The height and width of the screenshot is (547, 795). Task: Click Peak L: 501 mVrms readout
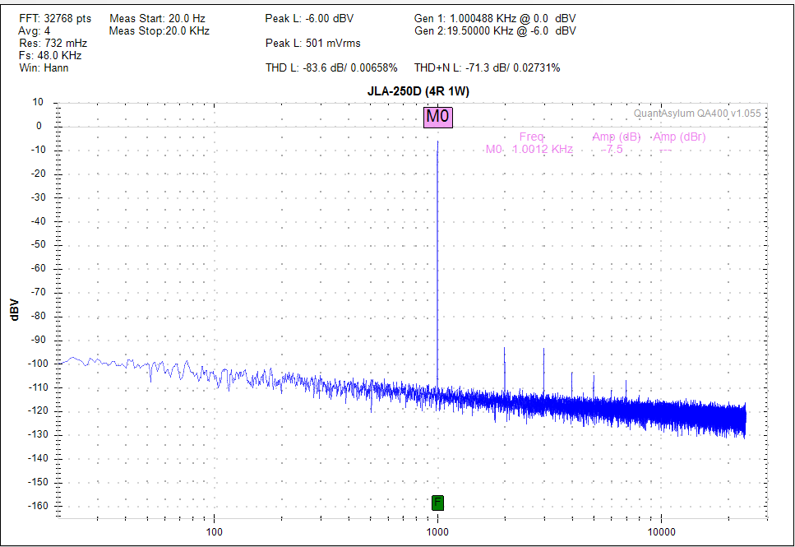313,43
